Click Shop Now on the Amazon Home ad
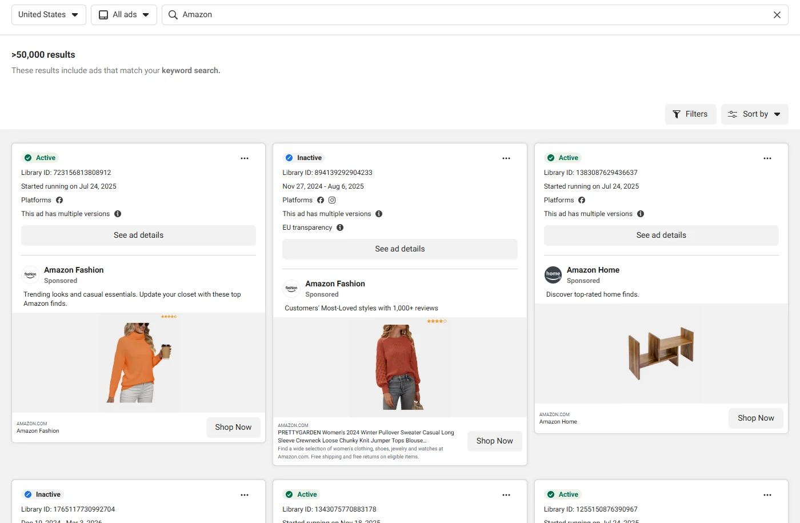Image resolution: width=800 pixels, height=523 pixels. 756,418
